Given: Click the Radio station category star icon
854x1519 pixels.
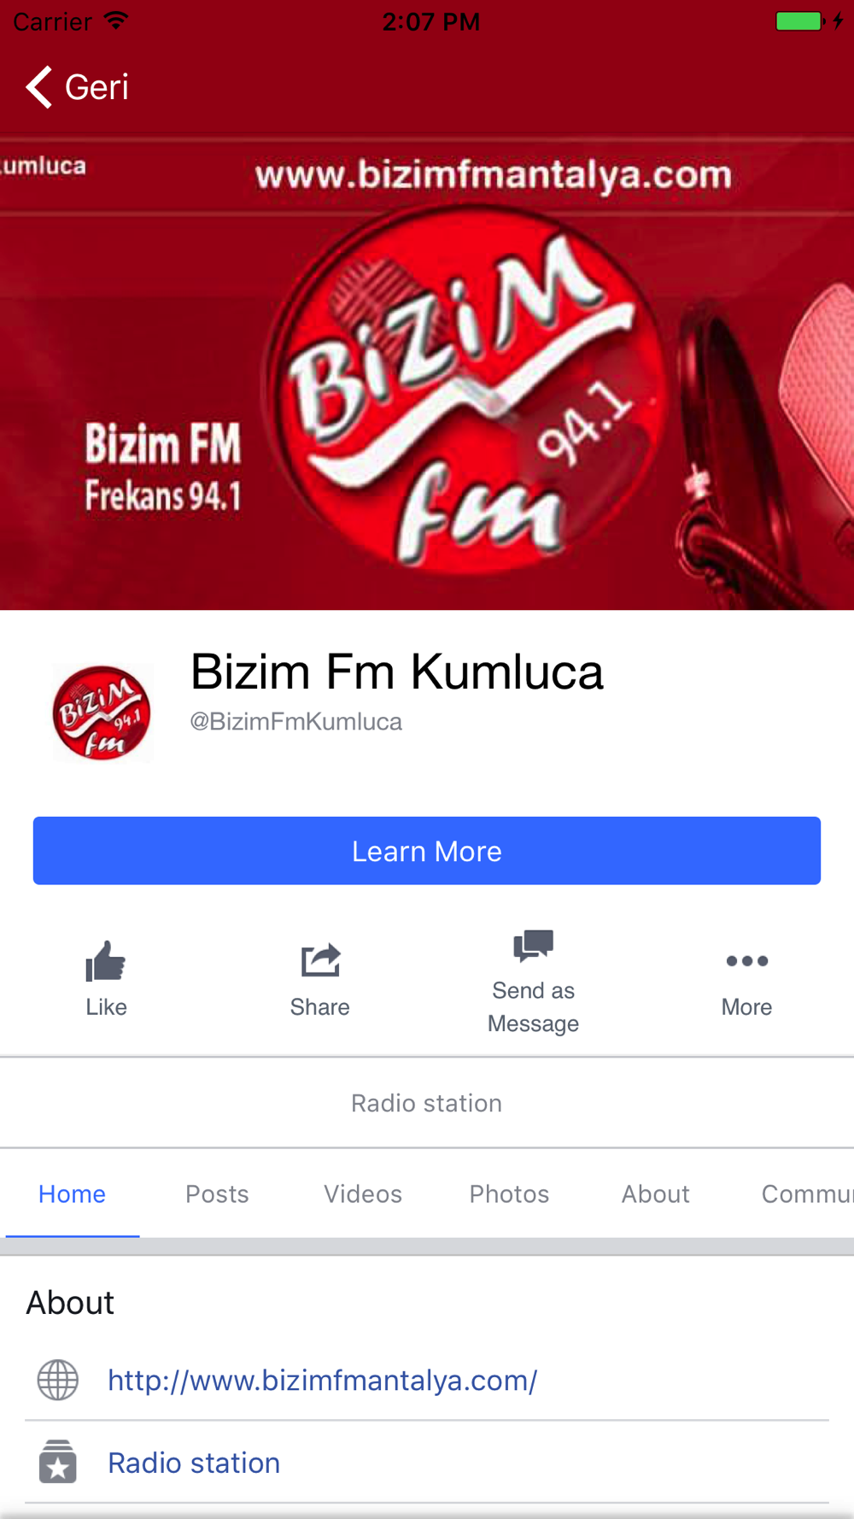Looking at the screenshot, I should pos(58,1462).
